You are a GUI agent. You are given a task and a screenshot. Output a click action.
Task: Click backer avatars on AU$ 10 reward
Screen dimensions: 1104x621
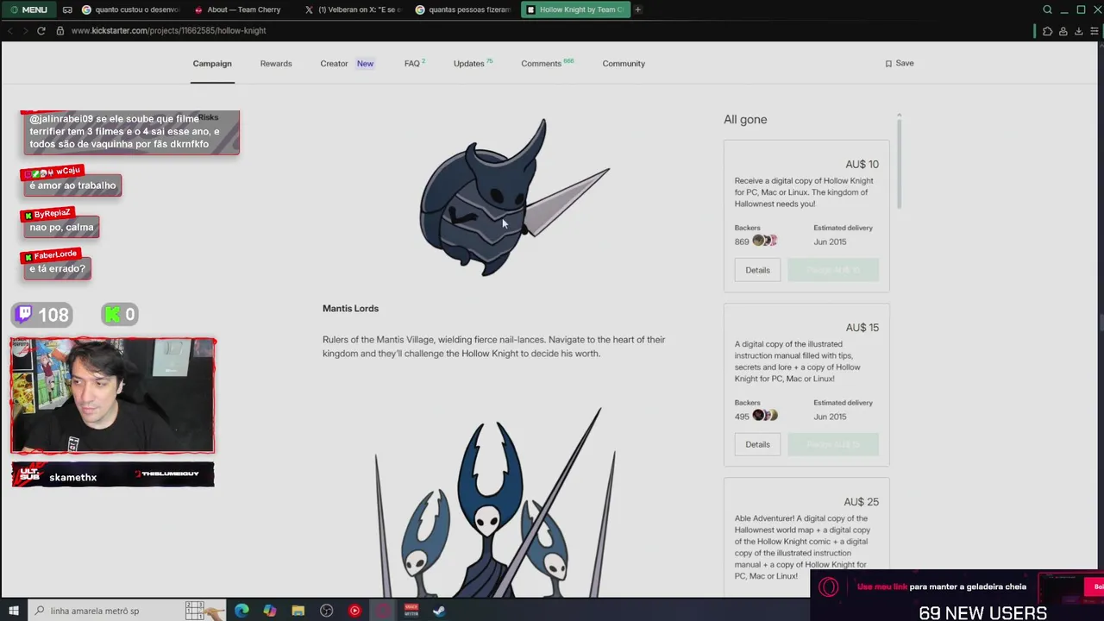(x=765, y=241)
